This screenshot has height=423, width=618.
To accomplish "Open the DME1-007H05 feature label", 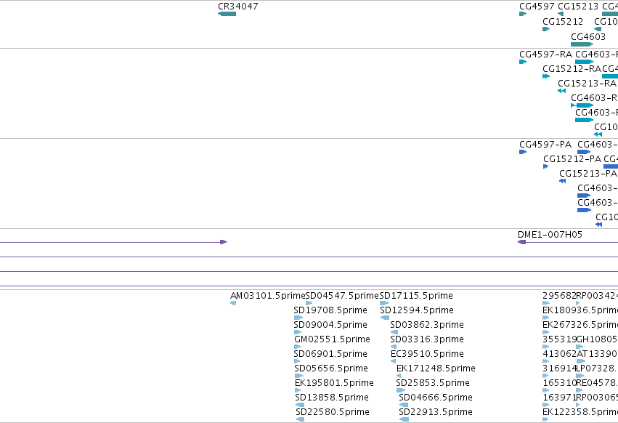I will 550,234.
